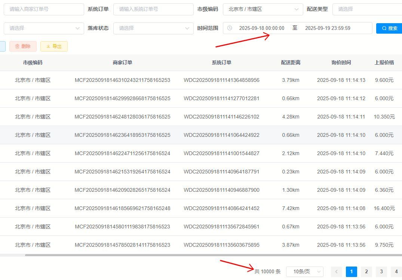Viewport: 402px width, 280px height.
Task: Click system order WDC2025091811141146226102
Action: click(x=221, y=117)
